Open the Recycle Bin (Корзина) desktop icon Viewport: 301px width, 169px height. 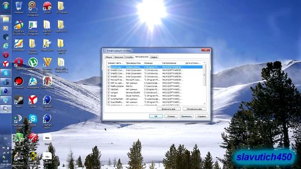19,8
